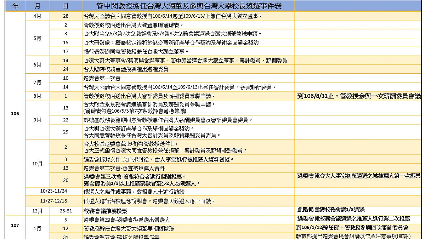This screenshot has width=425, height=239.
Task: Select the year cell '107'
Action: [16, 225]
